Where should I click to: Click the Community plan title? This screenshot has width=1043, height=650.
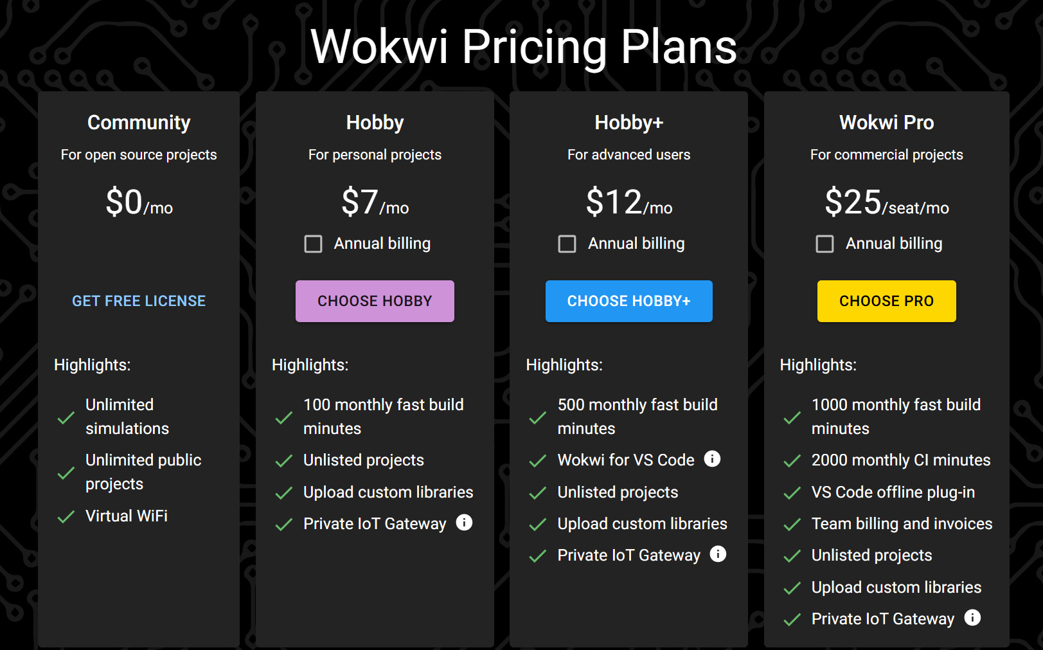tap(139, 122)
